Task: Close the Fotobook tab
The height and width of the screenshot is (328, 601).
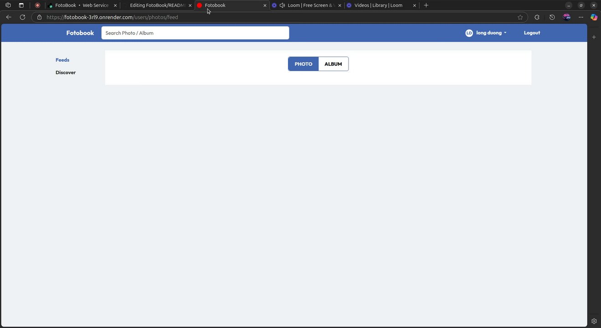Action: (x=265, y=5)
